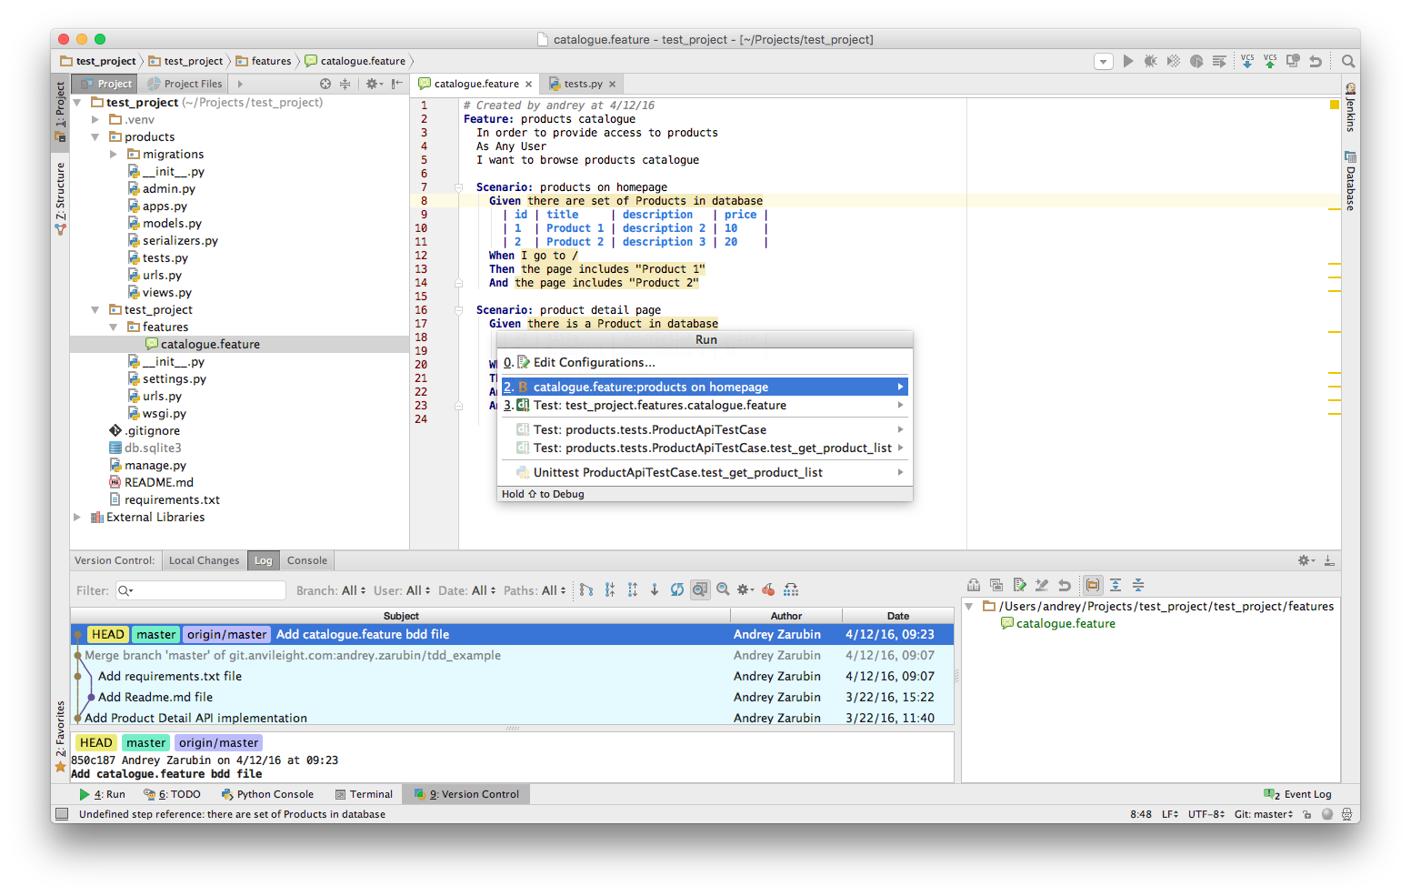
Task: Click the commit log Filter field
Action: [x=200, y=589]
